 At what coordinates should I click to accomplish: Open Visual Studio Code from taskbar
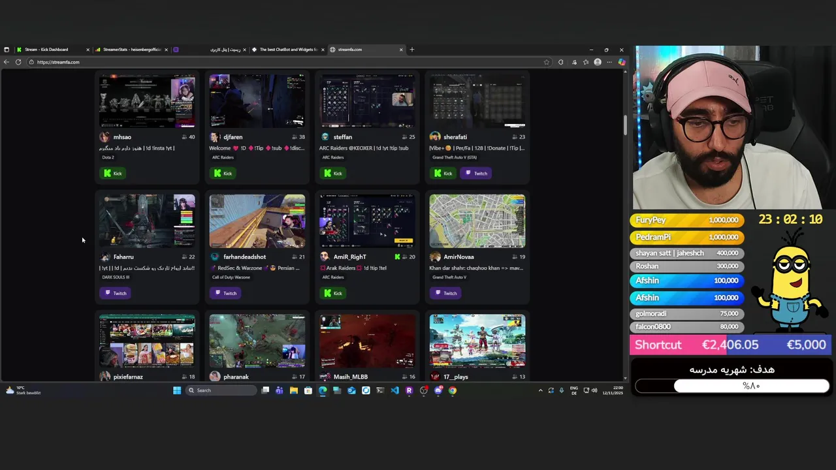point(394,390)
